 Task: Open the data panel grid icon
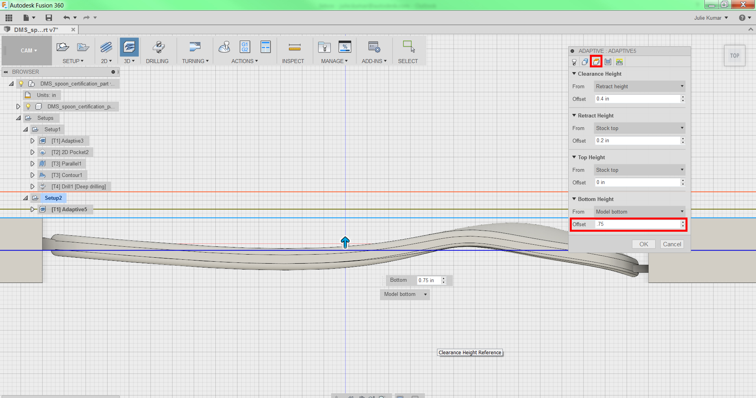[x=9, y=18]
